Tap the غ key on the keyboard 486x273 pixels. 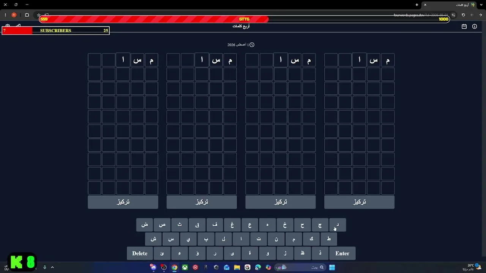coord(232,225)
